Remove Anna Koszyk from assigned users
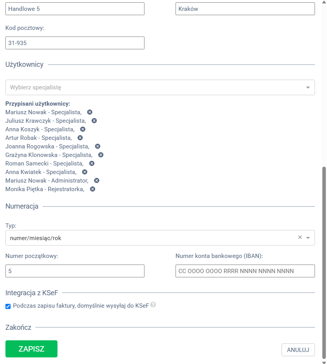327x364 pixels. tap(83, 129)
